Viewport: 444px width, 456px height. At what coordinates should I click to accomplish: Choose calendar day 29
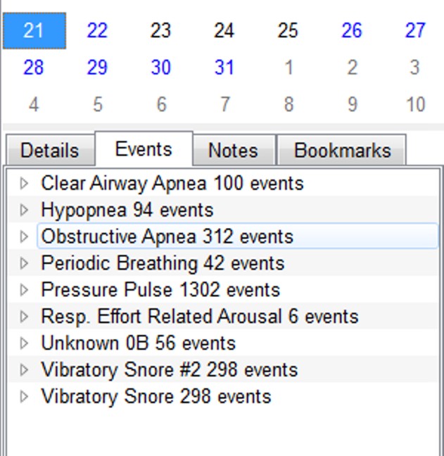(97, 68)
